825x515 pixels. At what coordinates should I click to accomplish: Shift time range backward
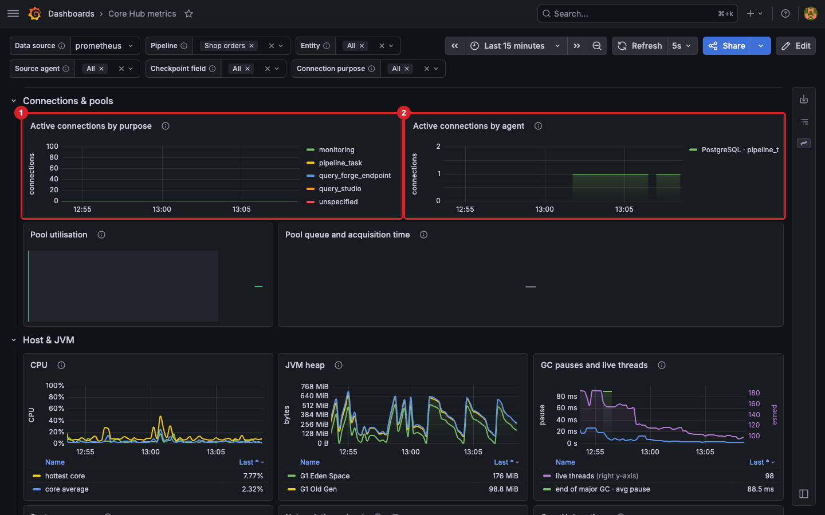455,46
